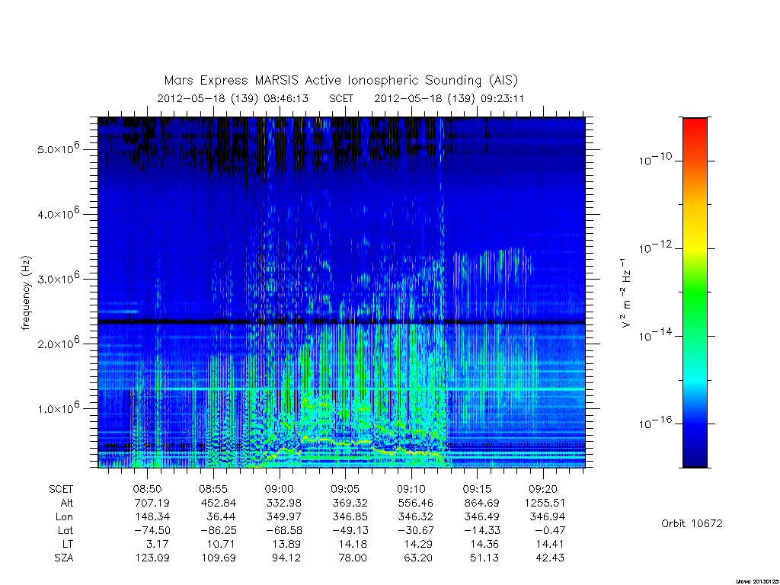Click the longitude value 346.94
This screenshot has height=585, width=780.
548,517
